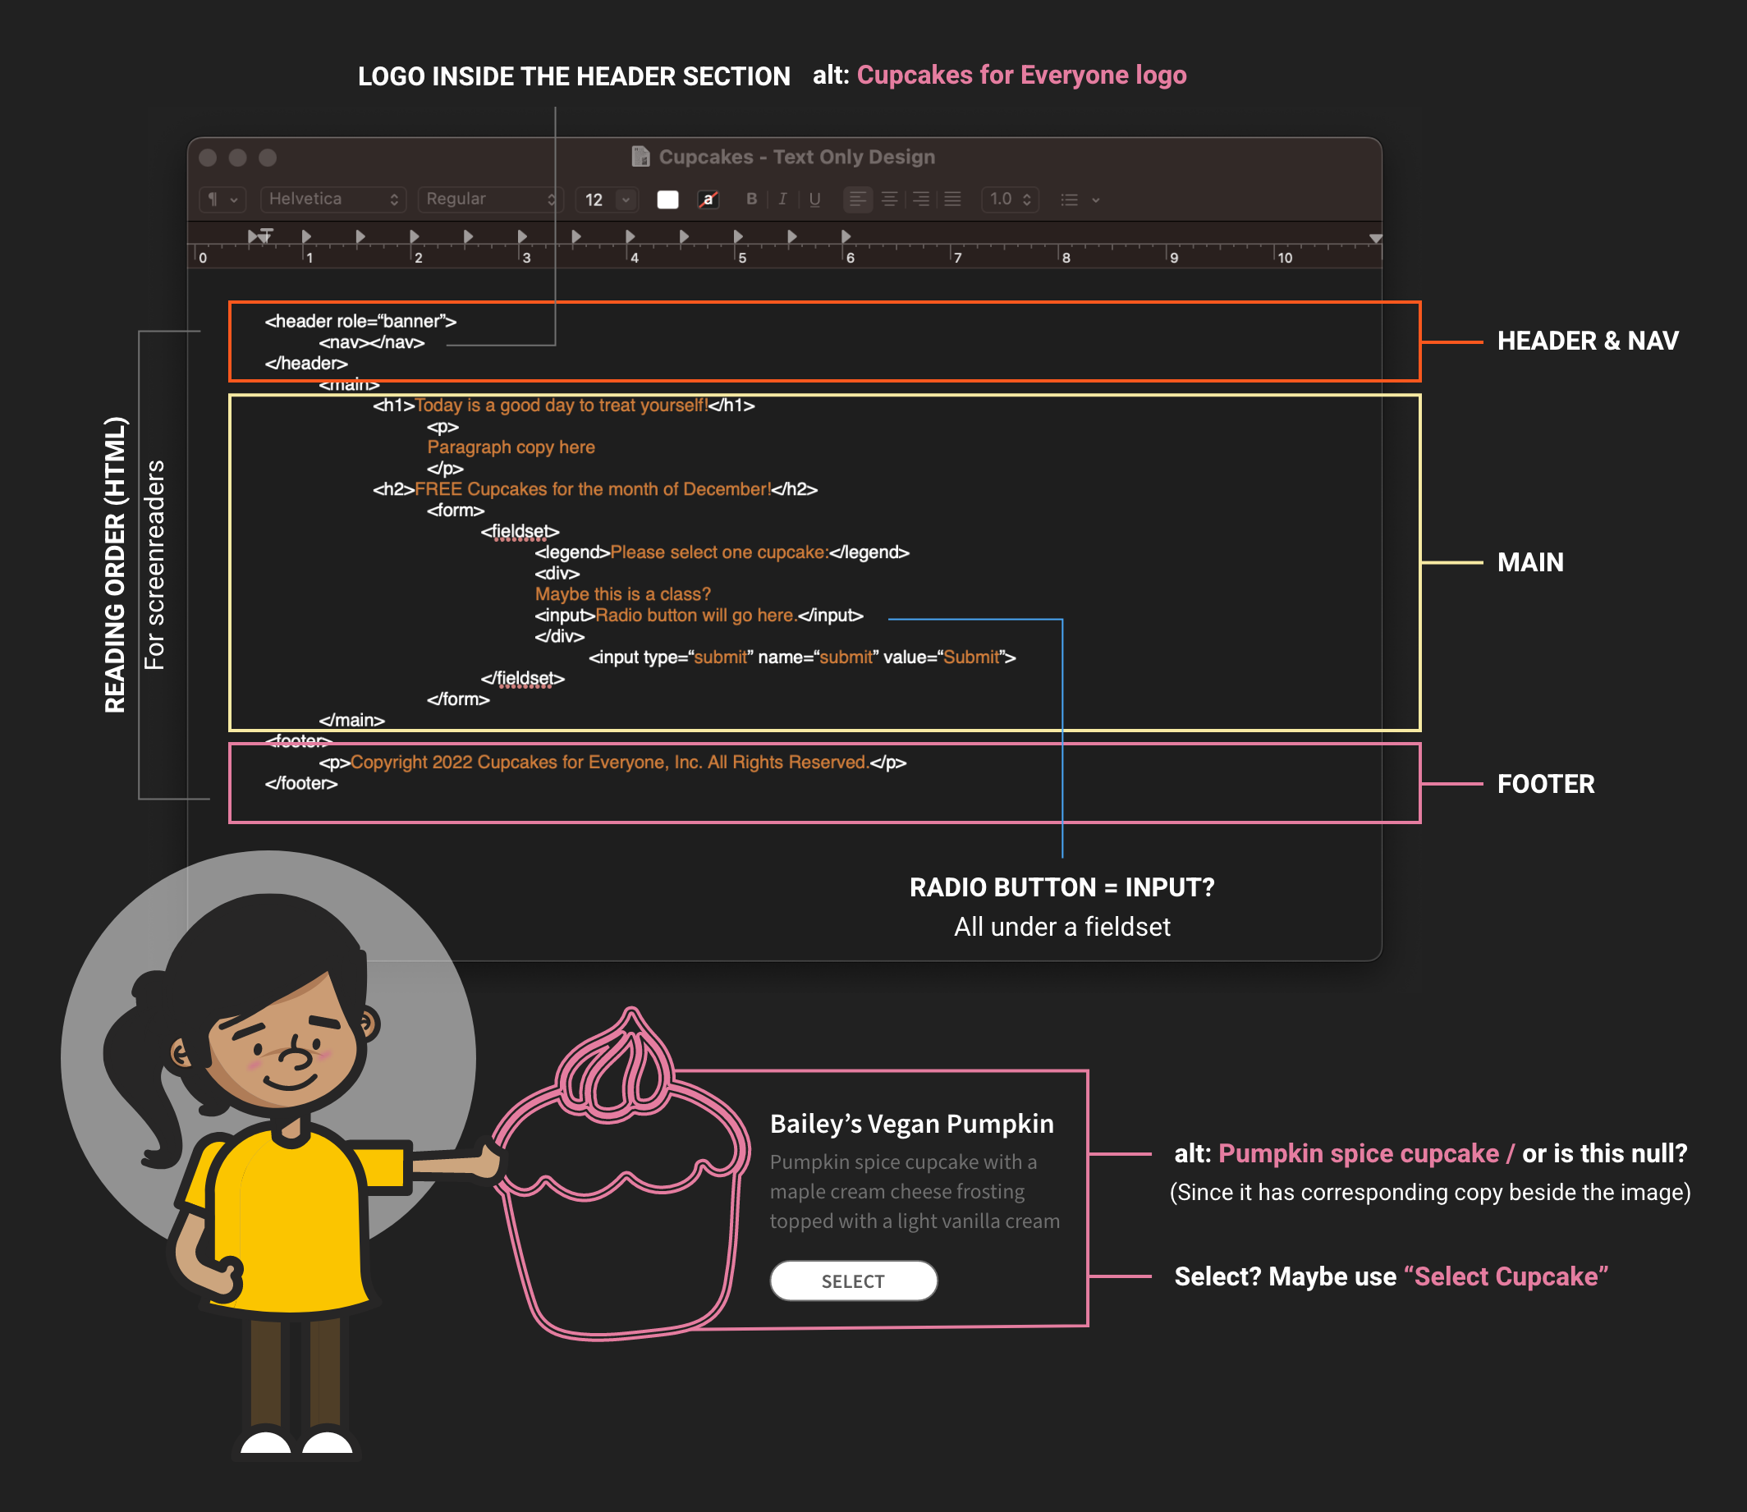
Task: Select the tab stop at ruler mark 2
Action: (415, 236)
